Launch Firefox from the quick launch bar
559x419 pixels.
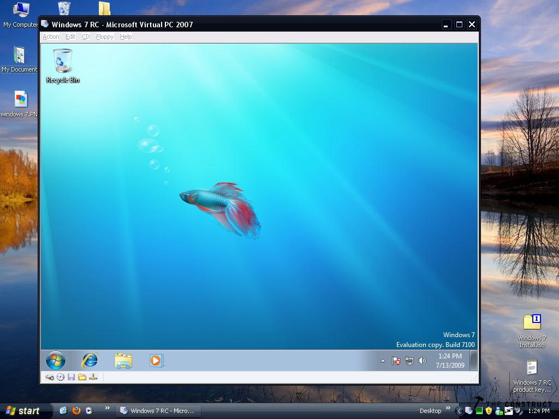click(76, 410)
